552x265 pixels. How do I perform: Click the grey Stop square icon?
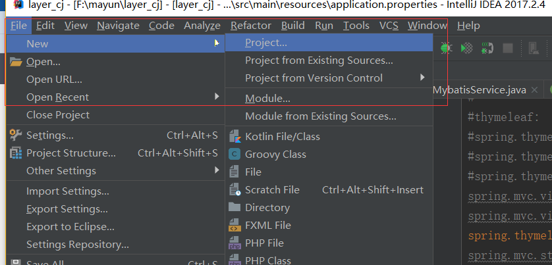click(508, 48)
